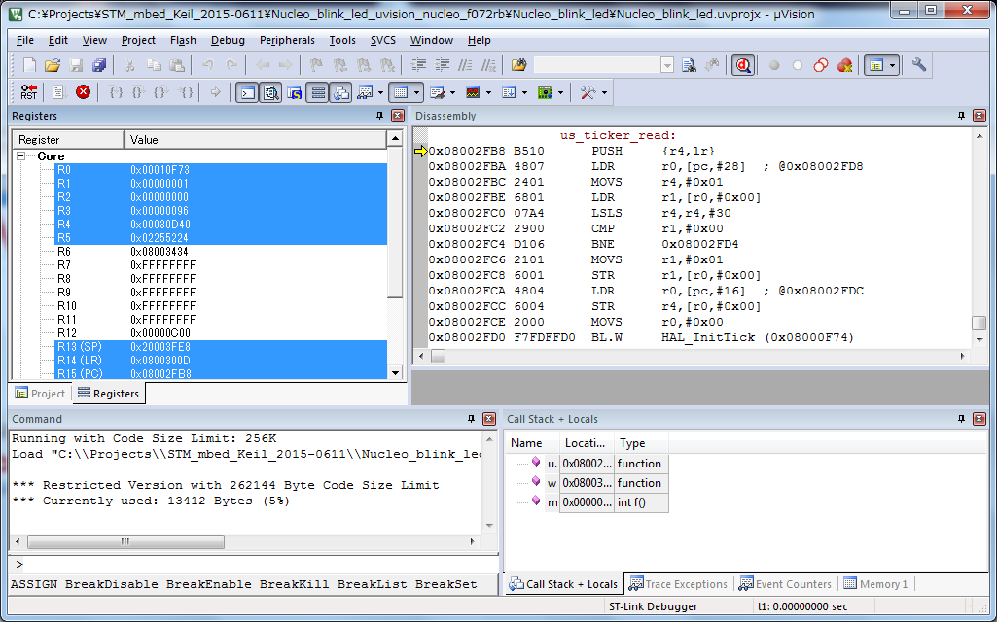
Task: Click the Kill all breakpoints icon
Action: click(843, 65)
